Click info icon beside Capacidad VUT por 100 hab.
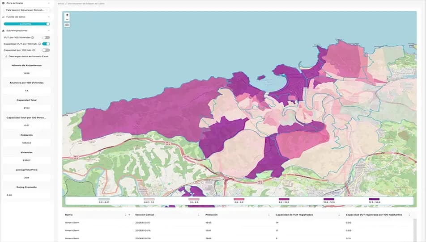This screenshot has height=242, width=426. 40,44
